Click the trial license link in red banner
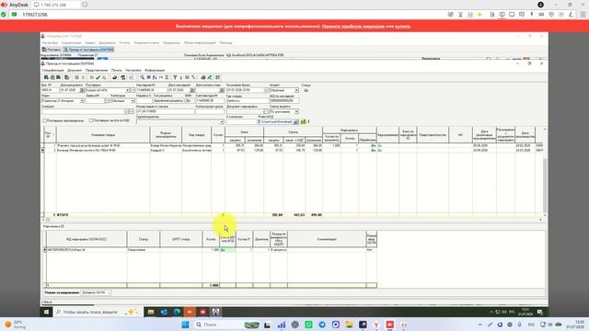The image size is (589, 331). (x=353, y=27)
